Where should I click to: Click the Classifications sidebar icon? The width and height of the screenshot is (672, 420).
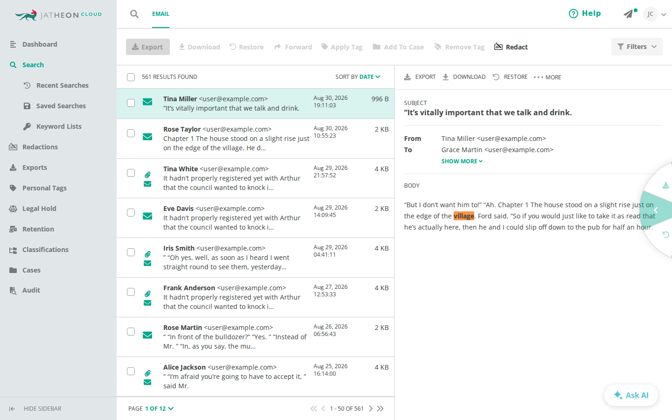click(x=13, y=250)
